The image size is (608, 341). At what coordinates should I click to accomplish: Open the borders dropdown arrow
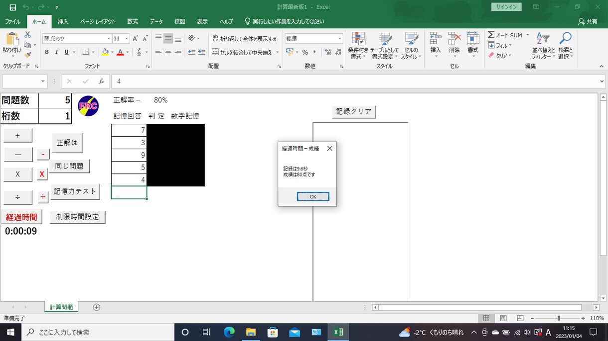[93, 52]
